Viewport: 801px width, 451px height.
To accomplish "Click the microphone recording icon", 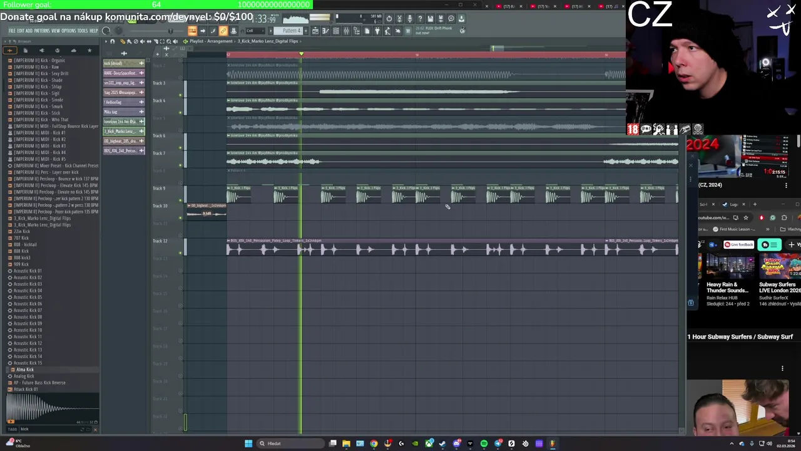I will tap(409, 18).
